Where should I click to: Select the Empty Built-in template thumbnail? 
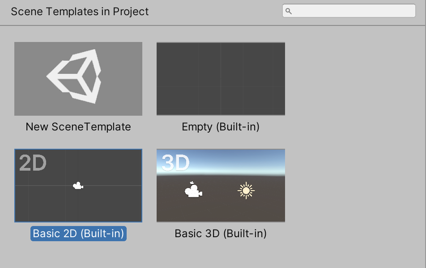click(x=221, y=79)
